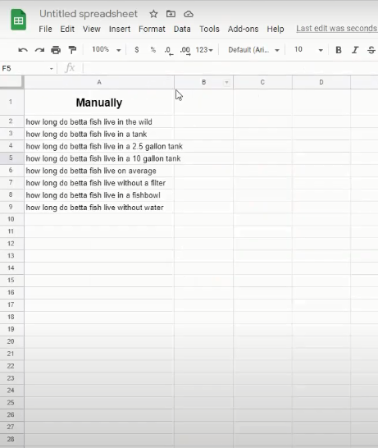Screen dimensions: 378x448
Task: Click the Name box showing F5
Action: point(27,68)
